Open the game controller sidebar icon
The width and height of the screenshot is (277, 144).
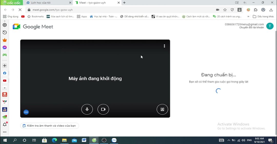coord(5,55)
